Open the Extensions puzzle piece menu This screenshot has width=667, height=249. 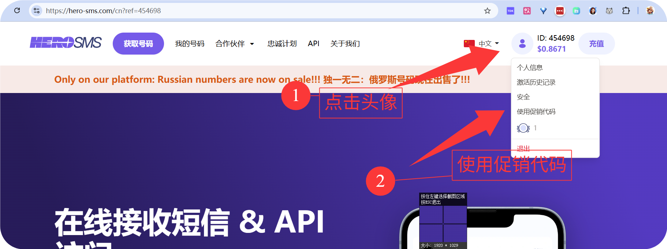click(x=626, y=11)
